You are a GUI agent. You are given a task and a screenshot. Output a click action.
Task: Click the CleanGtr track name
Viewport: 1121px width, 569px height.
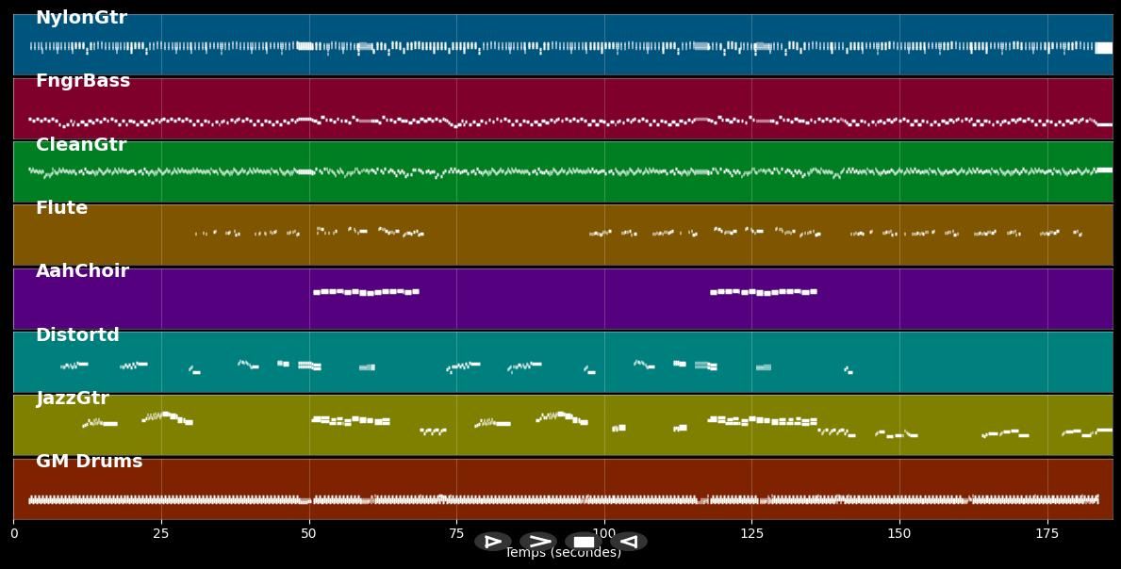tap(81, 145)
